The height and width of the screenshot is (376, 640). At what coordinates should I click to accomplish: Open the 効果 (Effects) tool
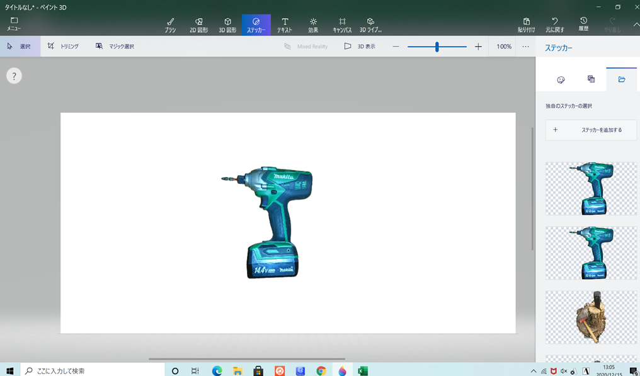coord(313,25)
